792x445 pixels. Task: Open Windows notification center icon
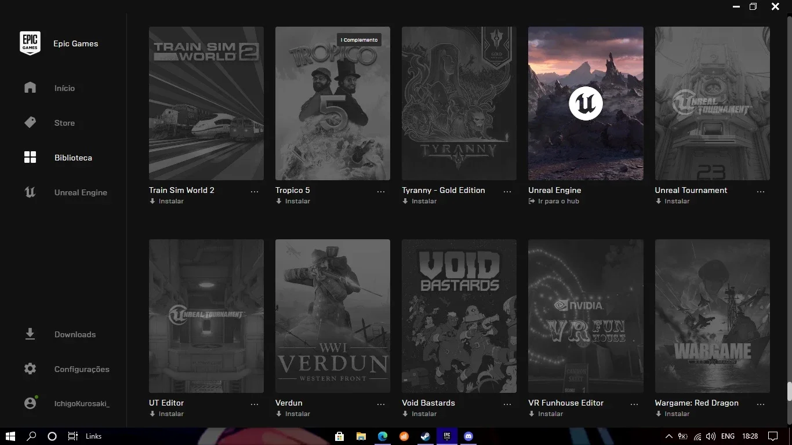tap(773, 436)
